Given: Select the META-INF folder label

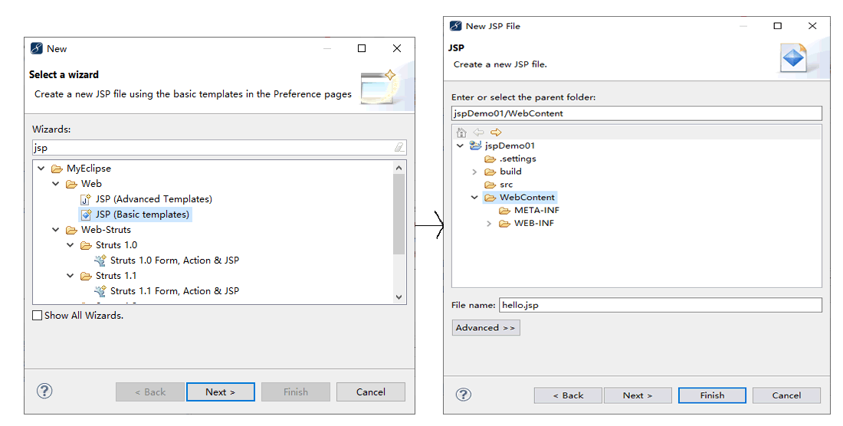Looking at the screenshot, I should (x=536, y=211).
